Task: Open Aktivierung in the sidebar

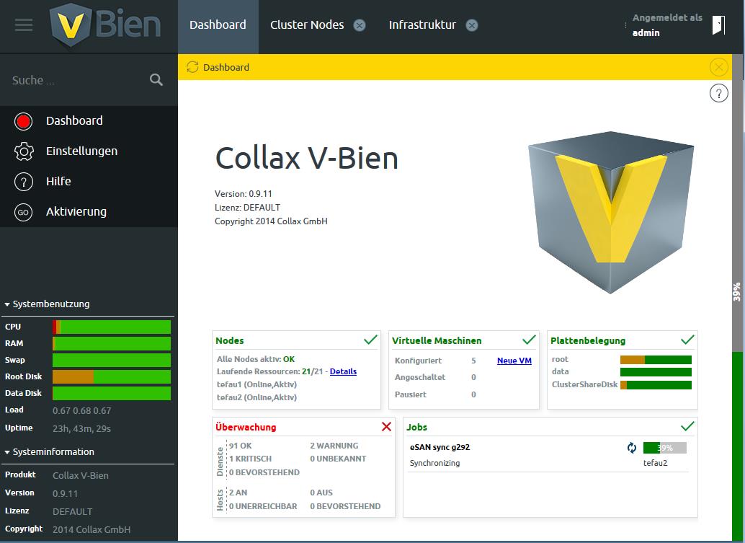Action: 76,212
